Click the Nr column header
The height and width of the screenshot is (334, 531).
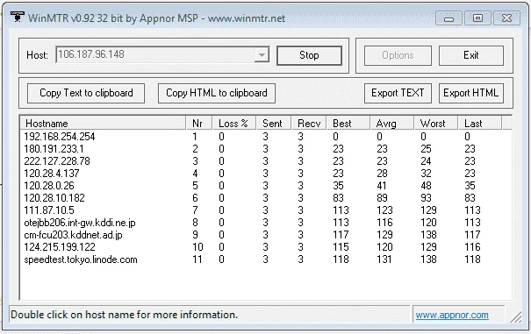[x=199, y=124]
